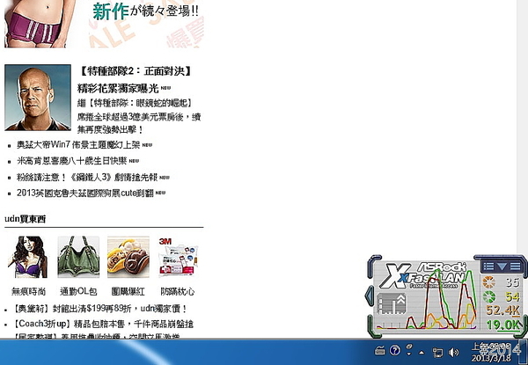Open the network status tray icon

point(437,352)
